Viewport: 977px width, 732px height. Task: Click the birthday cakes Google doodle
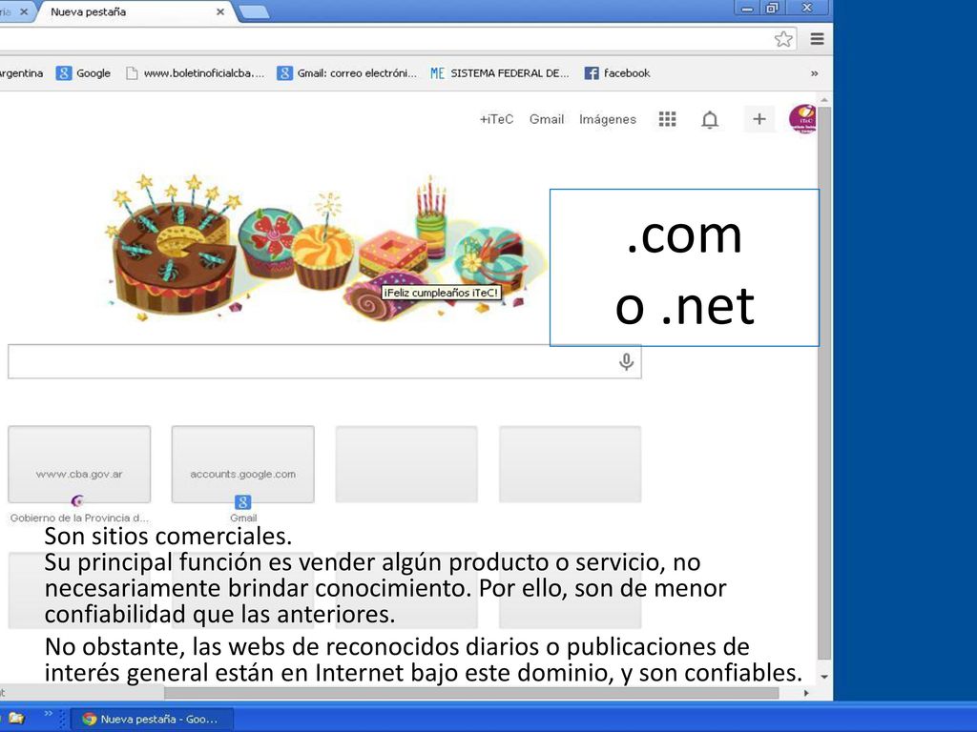pos(324,249)
